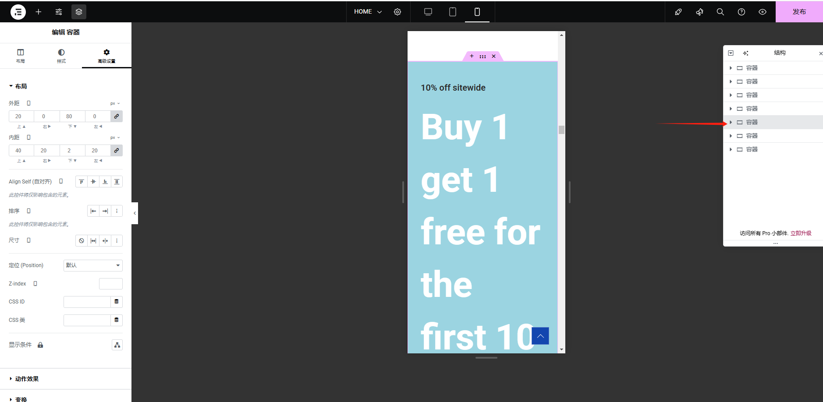Open the add element plus icon

[x=39, y=12]
